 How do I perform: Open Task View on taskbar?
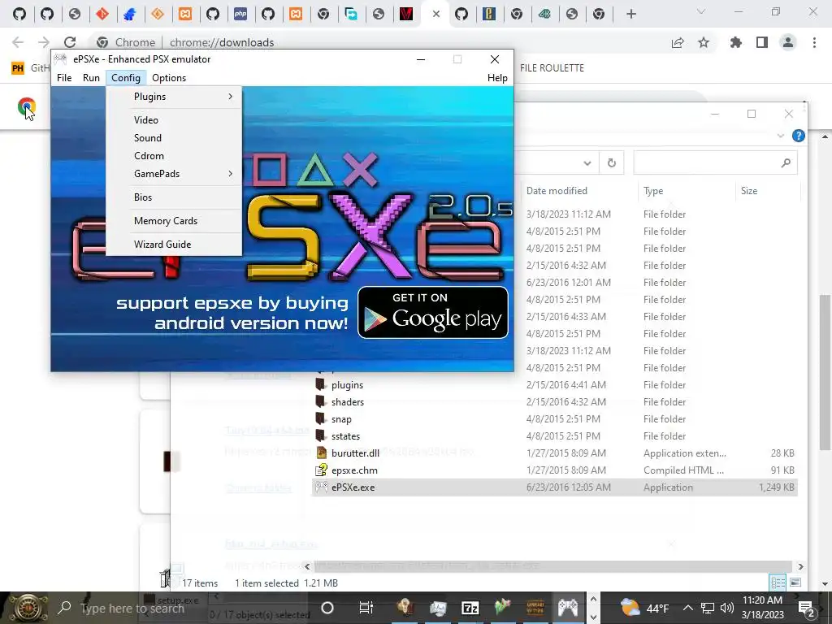(x=366, y=608)
